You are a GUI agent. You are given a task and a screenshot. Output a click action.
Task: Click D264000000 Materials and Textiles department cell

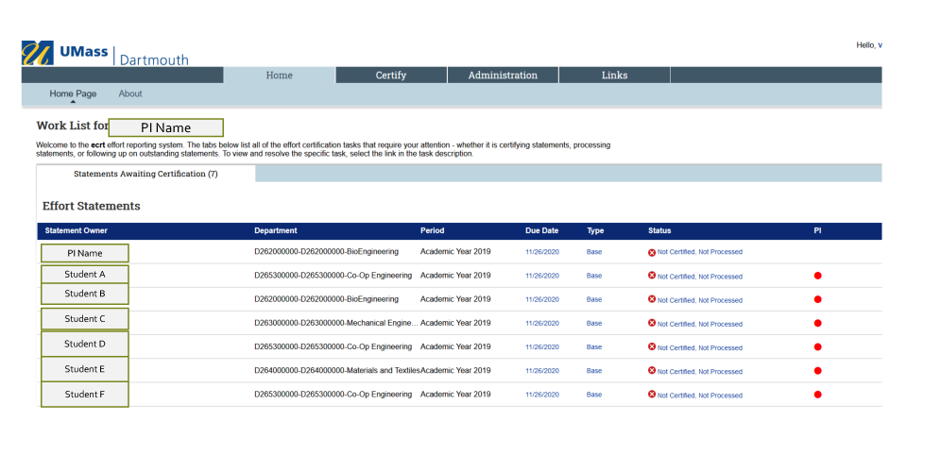pyautogui.click(x=336, y=371)
